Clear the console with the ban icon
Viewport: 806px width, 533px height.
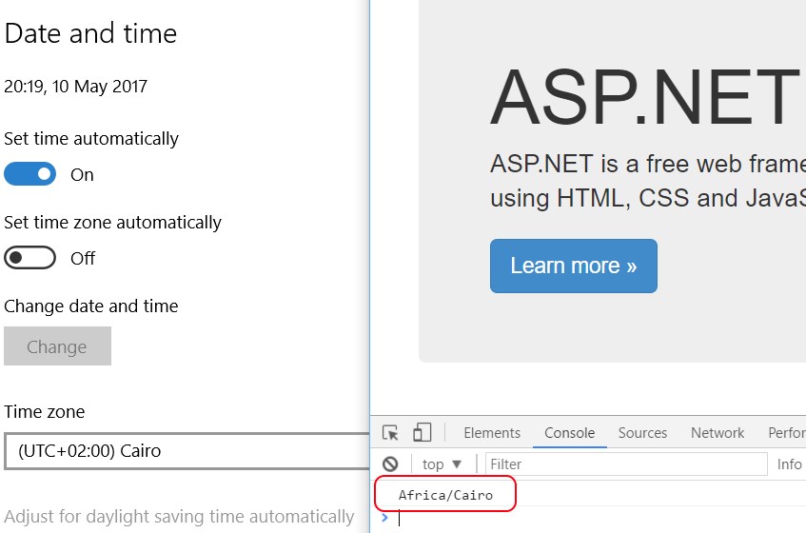point(390,464)
